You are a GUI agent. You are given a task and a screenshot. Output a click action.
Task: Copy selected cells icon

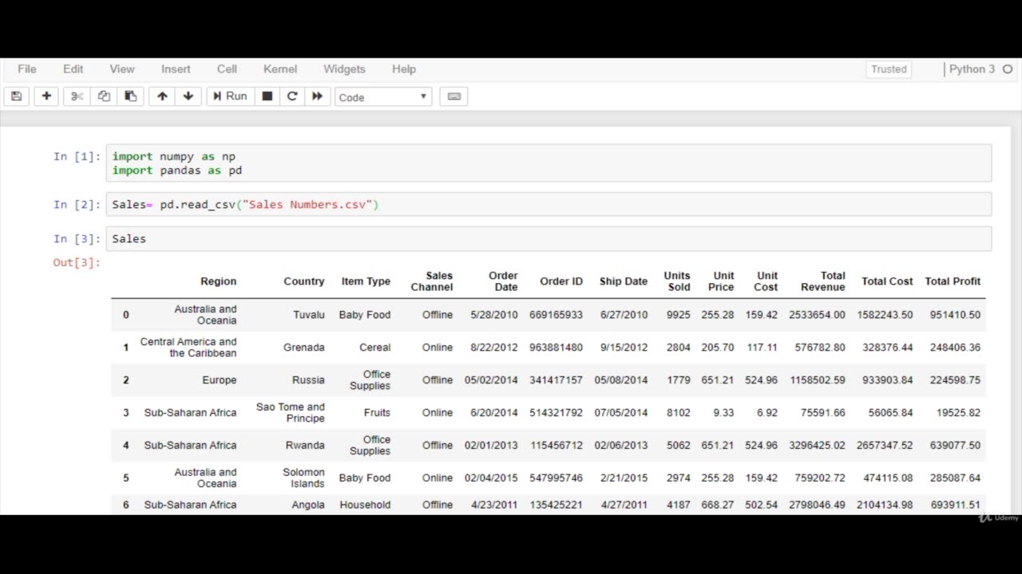pyautogui.click(x=104, y=96)
